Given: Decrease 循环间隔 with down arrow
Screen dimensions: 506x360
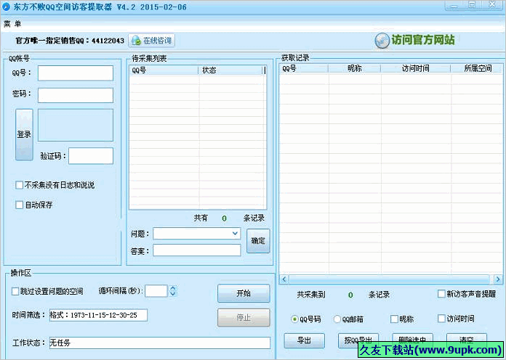Looking at the screenshot, I should point(173,294).
